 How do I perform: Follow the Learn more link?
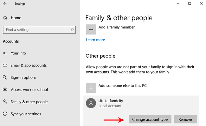(95, 40)
